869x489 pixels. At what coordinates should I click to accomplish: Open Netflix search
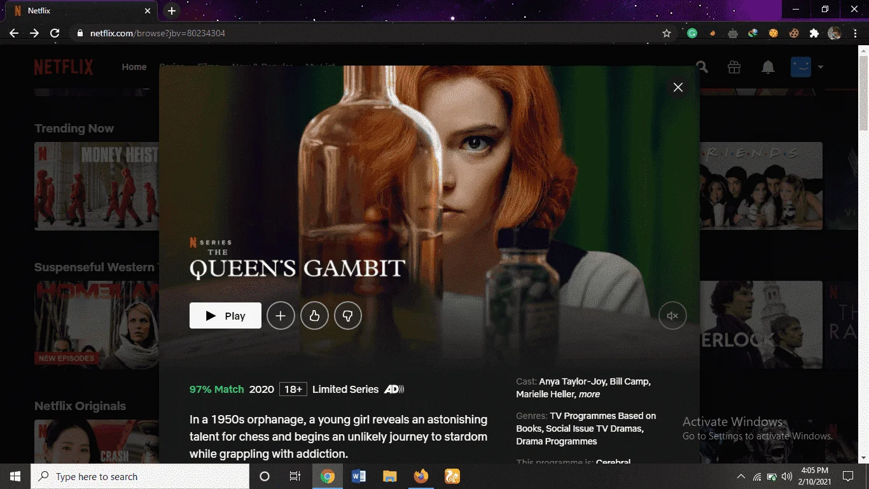(x=702, y=67)
